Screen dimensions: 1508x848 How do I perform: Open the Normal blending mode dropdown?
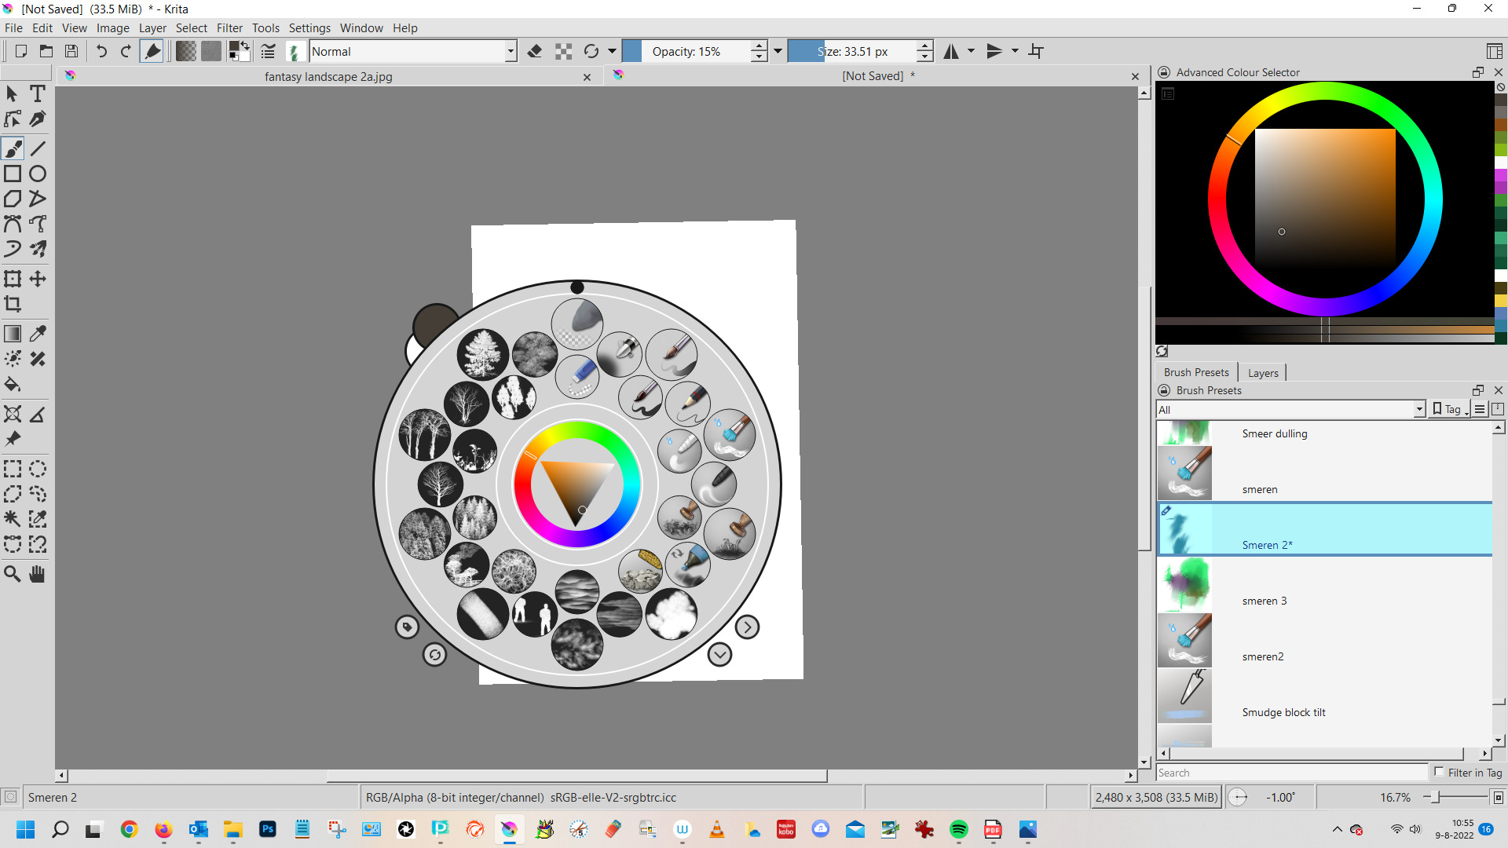(x=413, y=52)
